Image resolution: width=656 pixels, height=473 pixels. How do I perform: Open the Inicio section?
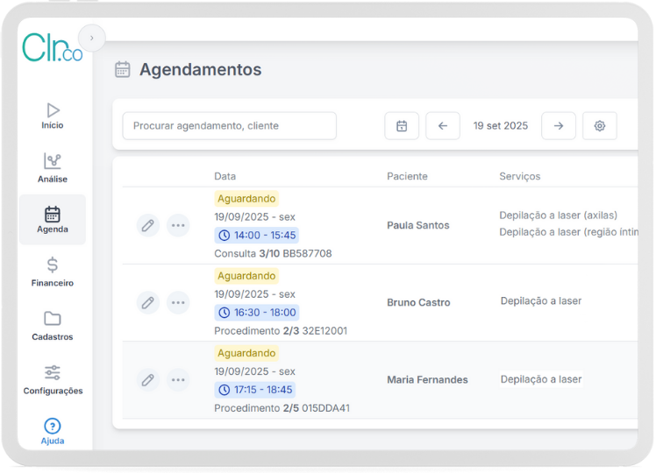click(x=53, y=116)
